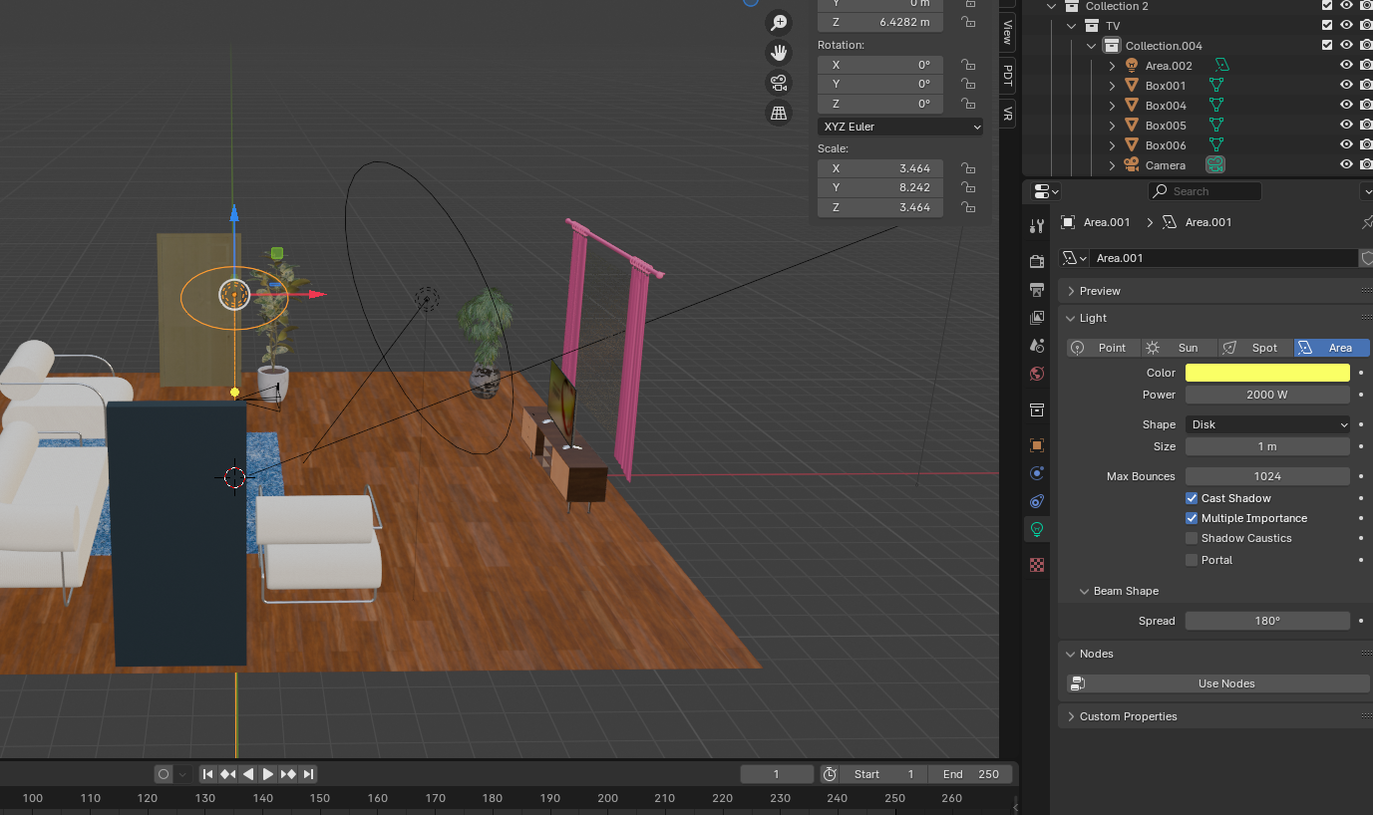Hide Box001 using its eye icon
The height and width of the screenshot is (815, 1373).
point(1346,86)
